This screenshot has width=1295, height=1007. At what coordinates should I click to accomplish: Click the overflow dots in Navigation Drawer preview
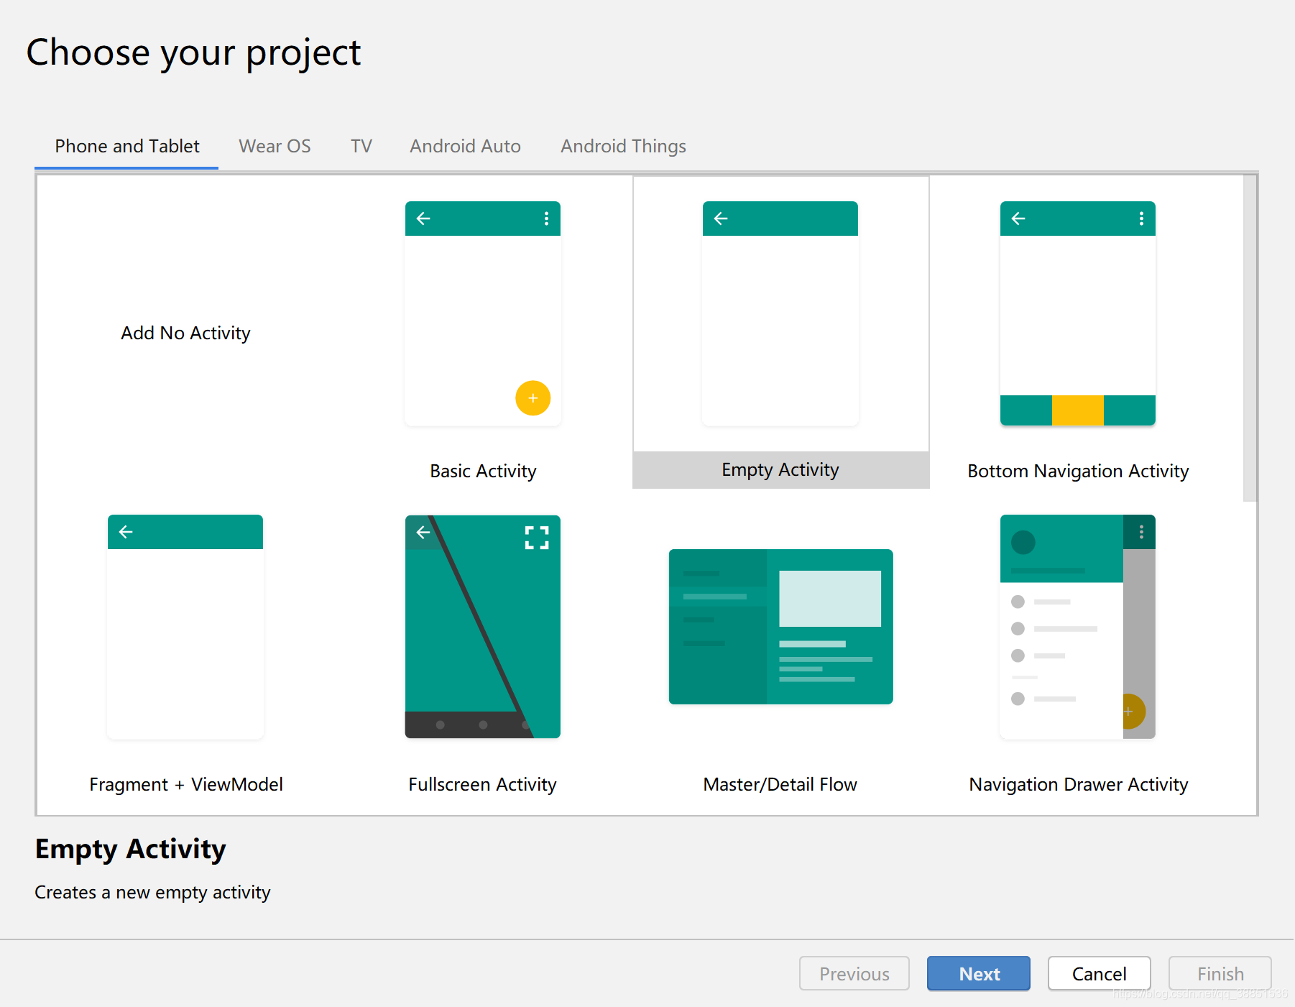point(1141,532)
